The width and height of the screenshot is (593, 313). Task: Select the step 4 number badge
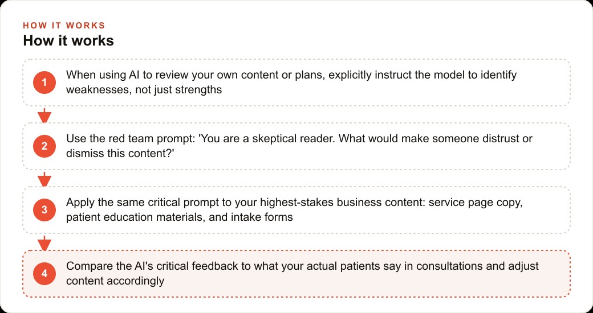[x=44, y=274]
